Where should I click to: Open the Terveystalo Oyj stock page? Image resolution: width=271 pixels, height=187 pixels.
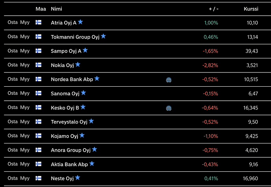(x=69, y=122)
